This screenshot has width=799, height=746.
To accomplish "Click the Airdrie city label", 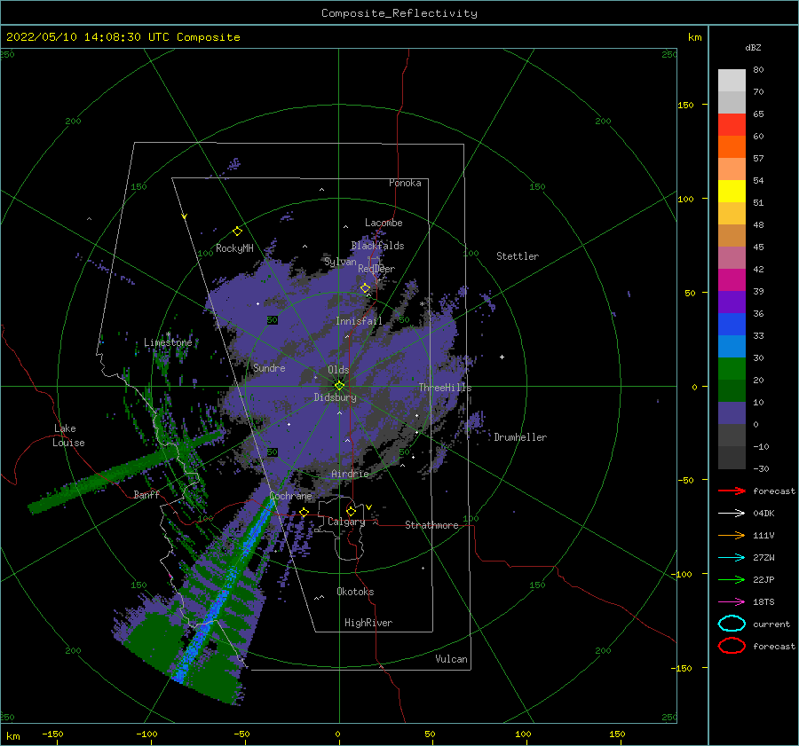I will click(350, 474).
